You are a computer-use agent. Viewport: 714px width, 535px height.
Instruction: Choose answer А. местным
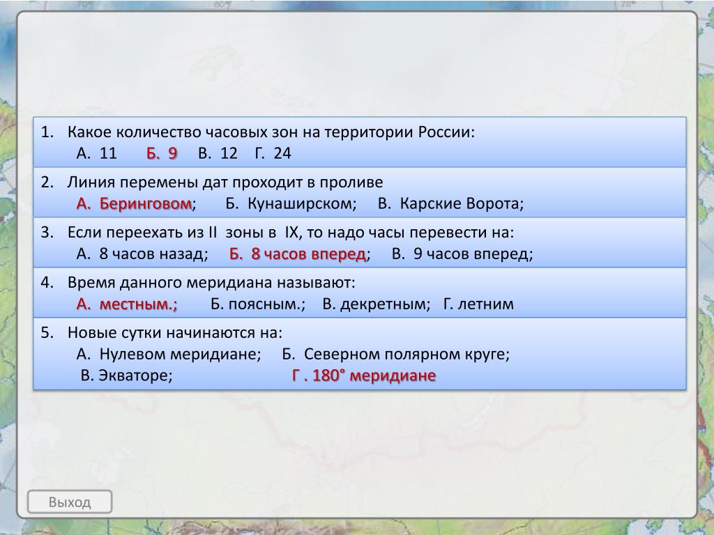(x=127, y=304)
